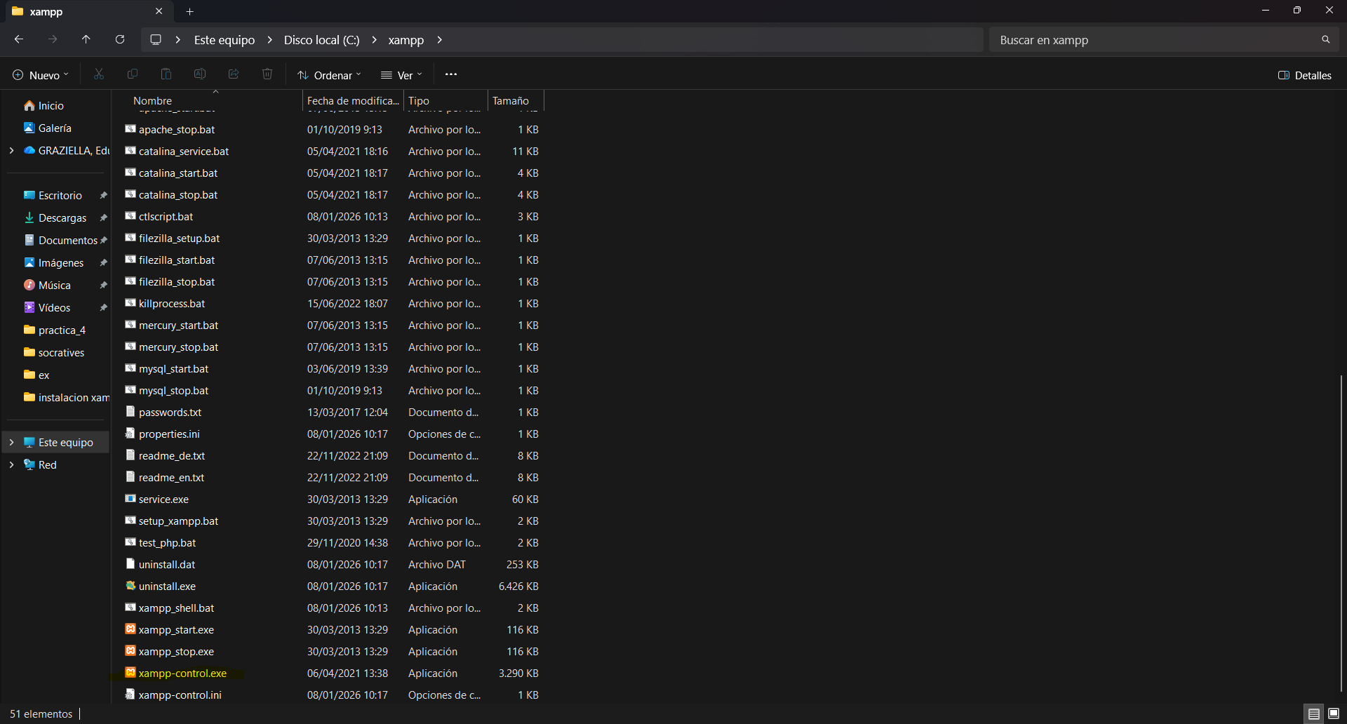The width and height of the screenshot is (1347, 724).
Task: Open Vídeos in the sidebar
Action: [54, 308]
